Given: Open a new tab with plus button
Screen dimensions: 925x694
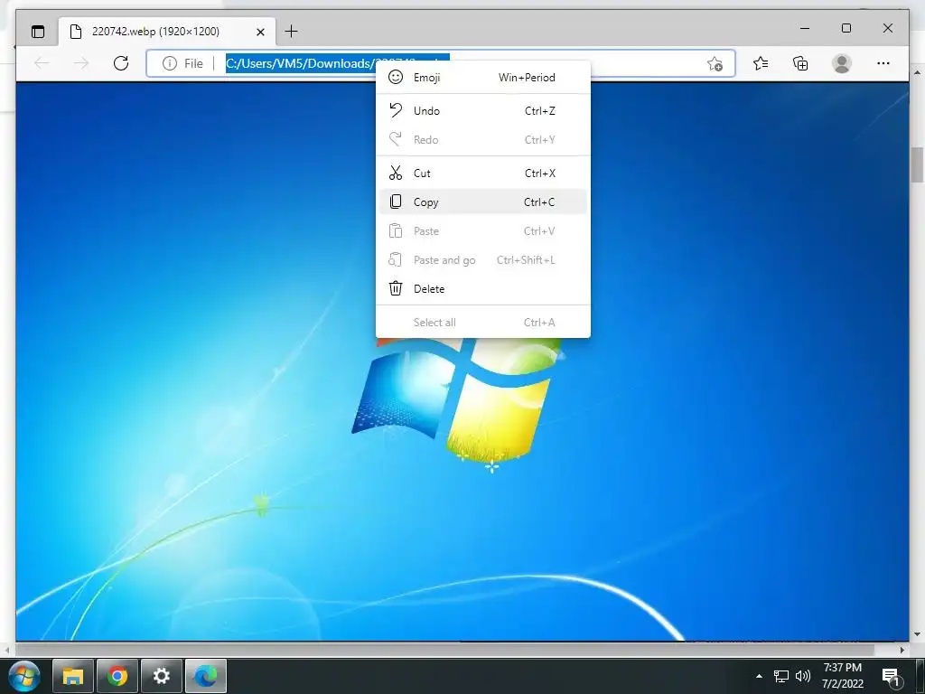Looking at the screenshot, I should point(292,32).
